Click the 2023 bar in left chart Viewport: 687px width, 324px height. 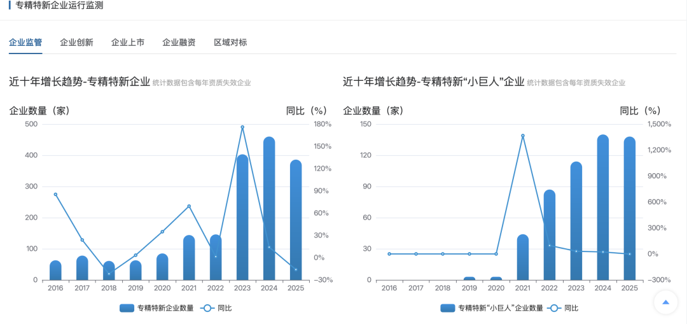242,218
